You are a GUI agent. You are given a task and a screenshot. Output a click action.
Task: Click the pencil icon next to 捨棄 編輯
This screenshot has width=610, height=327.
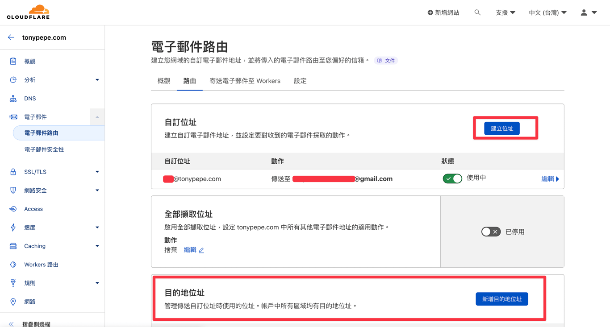point(201,250)
